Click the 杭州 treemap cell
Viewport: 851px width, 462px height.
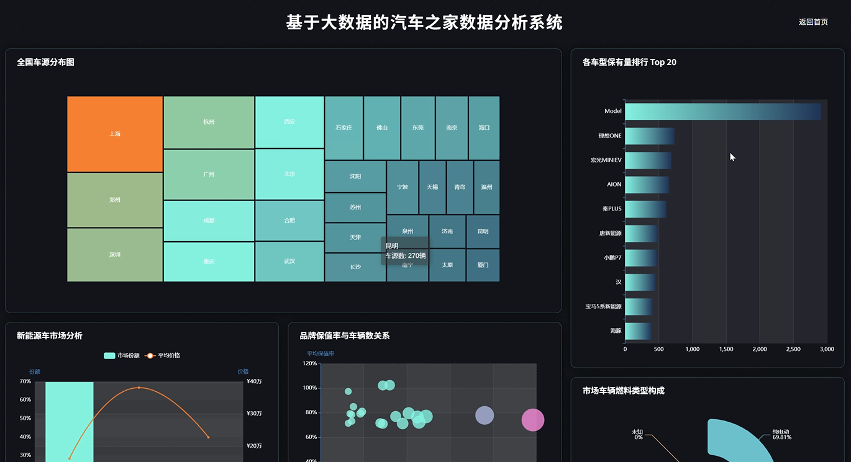(x=209, y=122)
